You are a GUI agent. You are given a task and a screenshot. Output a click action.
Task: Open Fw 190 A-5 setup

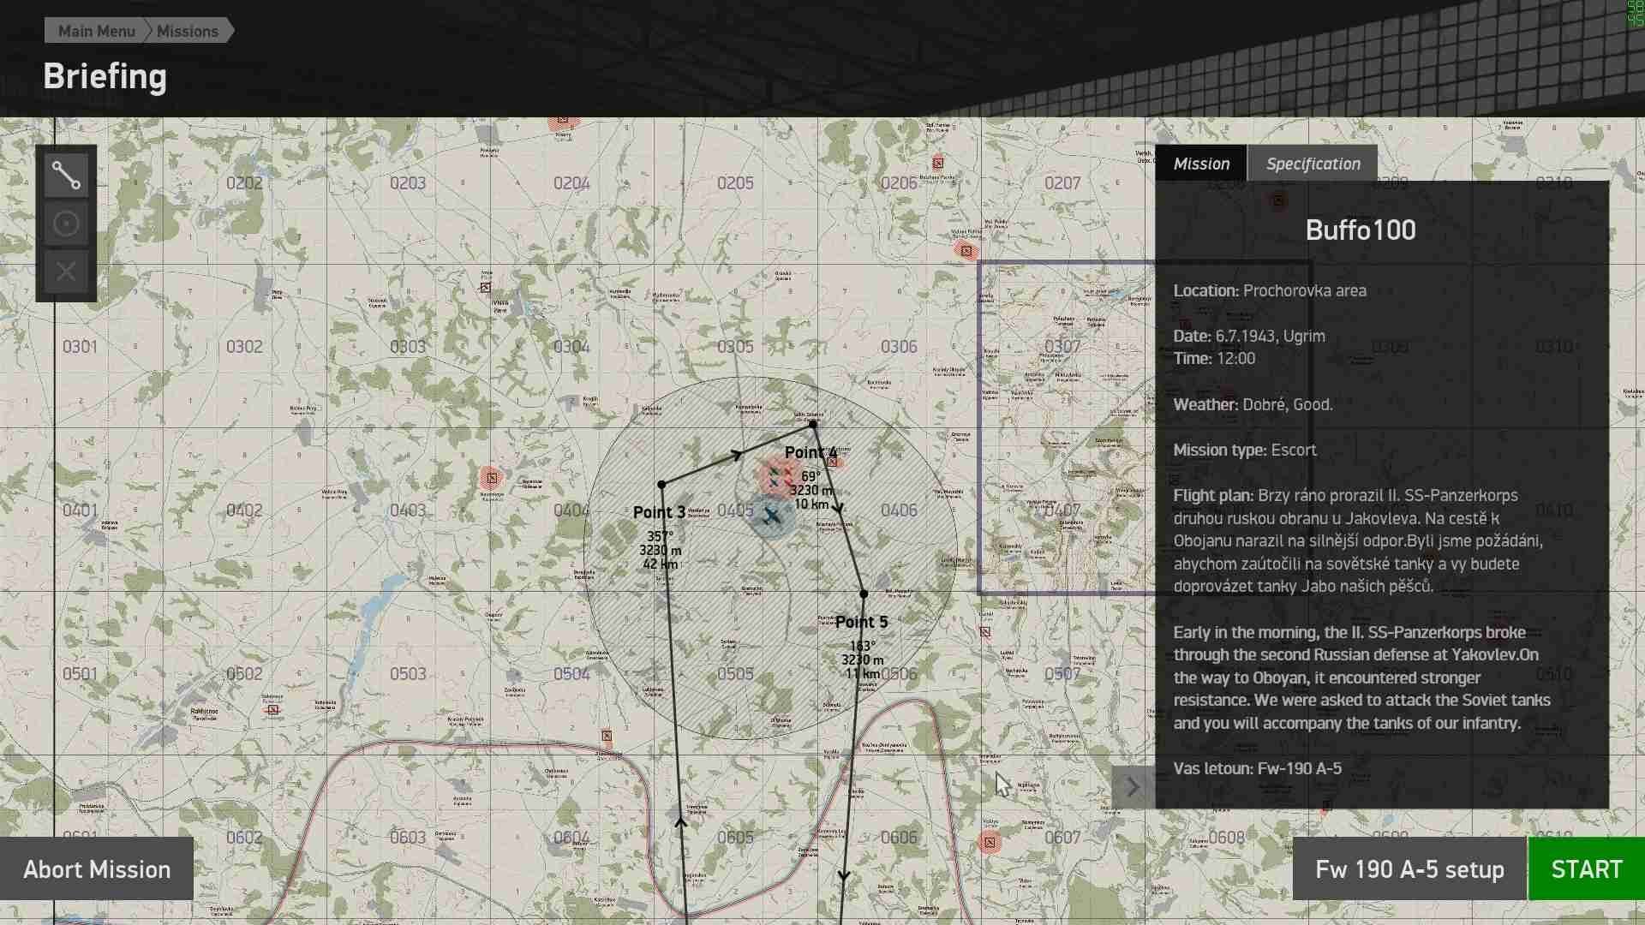point(1409,869)
